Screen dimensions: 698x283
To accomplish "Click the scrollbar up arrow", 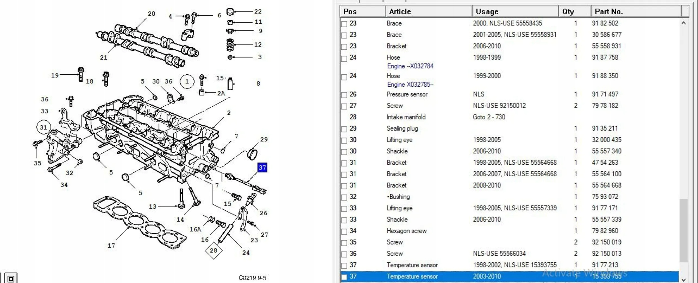I will click(x=683, y=23).
